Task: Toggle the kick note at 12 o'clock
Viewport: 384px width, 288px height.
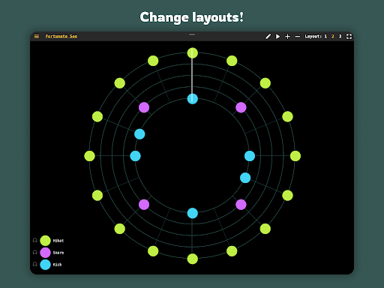Action: pos(193,99)
